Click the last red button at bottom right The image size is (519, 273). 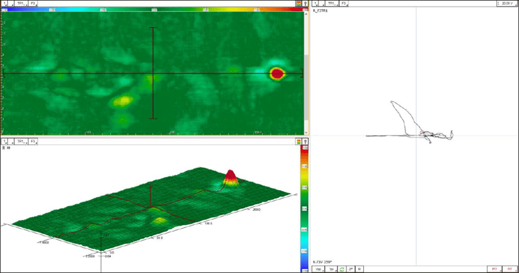(510, 268)
